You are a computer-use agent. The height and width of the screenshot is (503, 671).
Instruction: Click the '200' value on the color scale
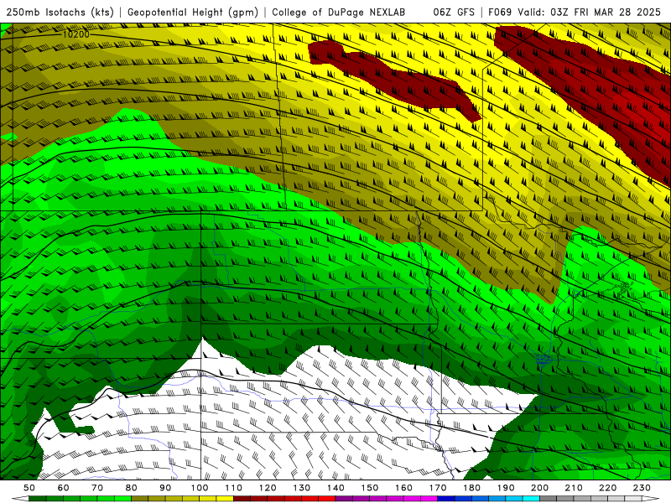click(540, 488)
